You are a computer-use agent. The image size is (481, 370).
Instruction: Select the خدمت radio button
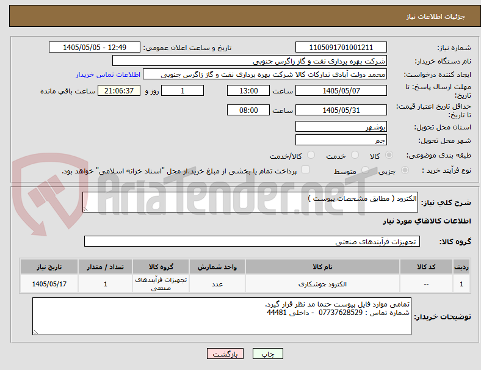(x=355, y=155)
